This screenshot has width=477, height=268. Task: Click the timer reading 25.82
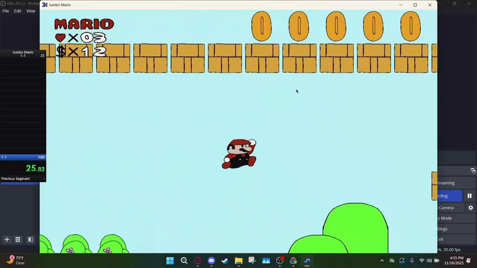click(35, 168)
